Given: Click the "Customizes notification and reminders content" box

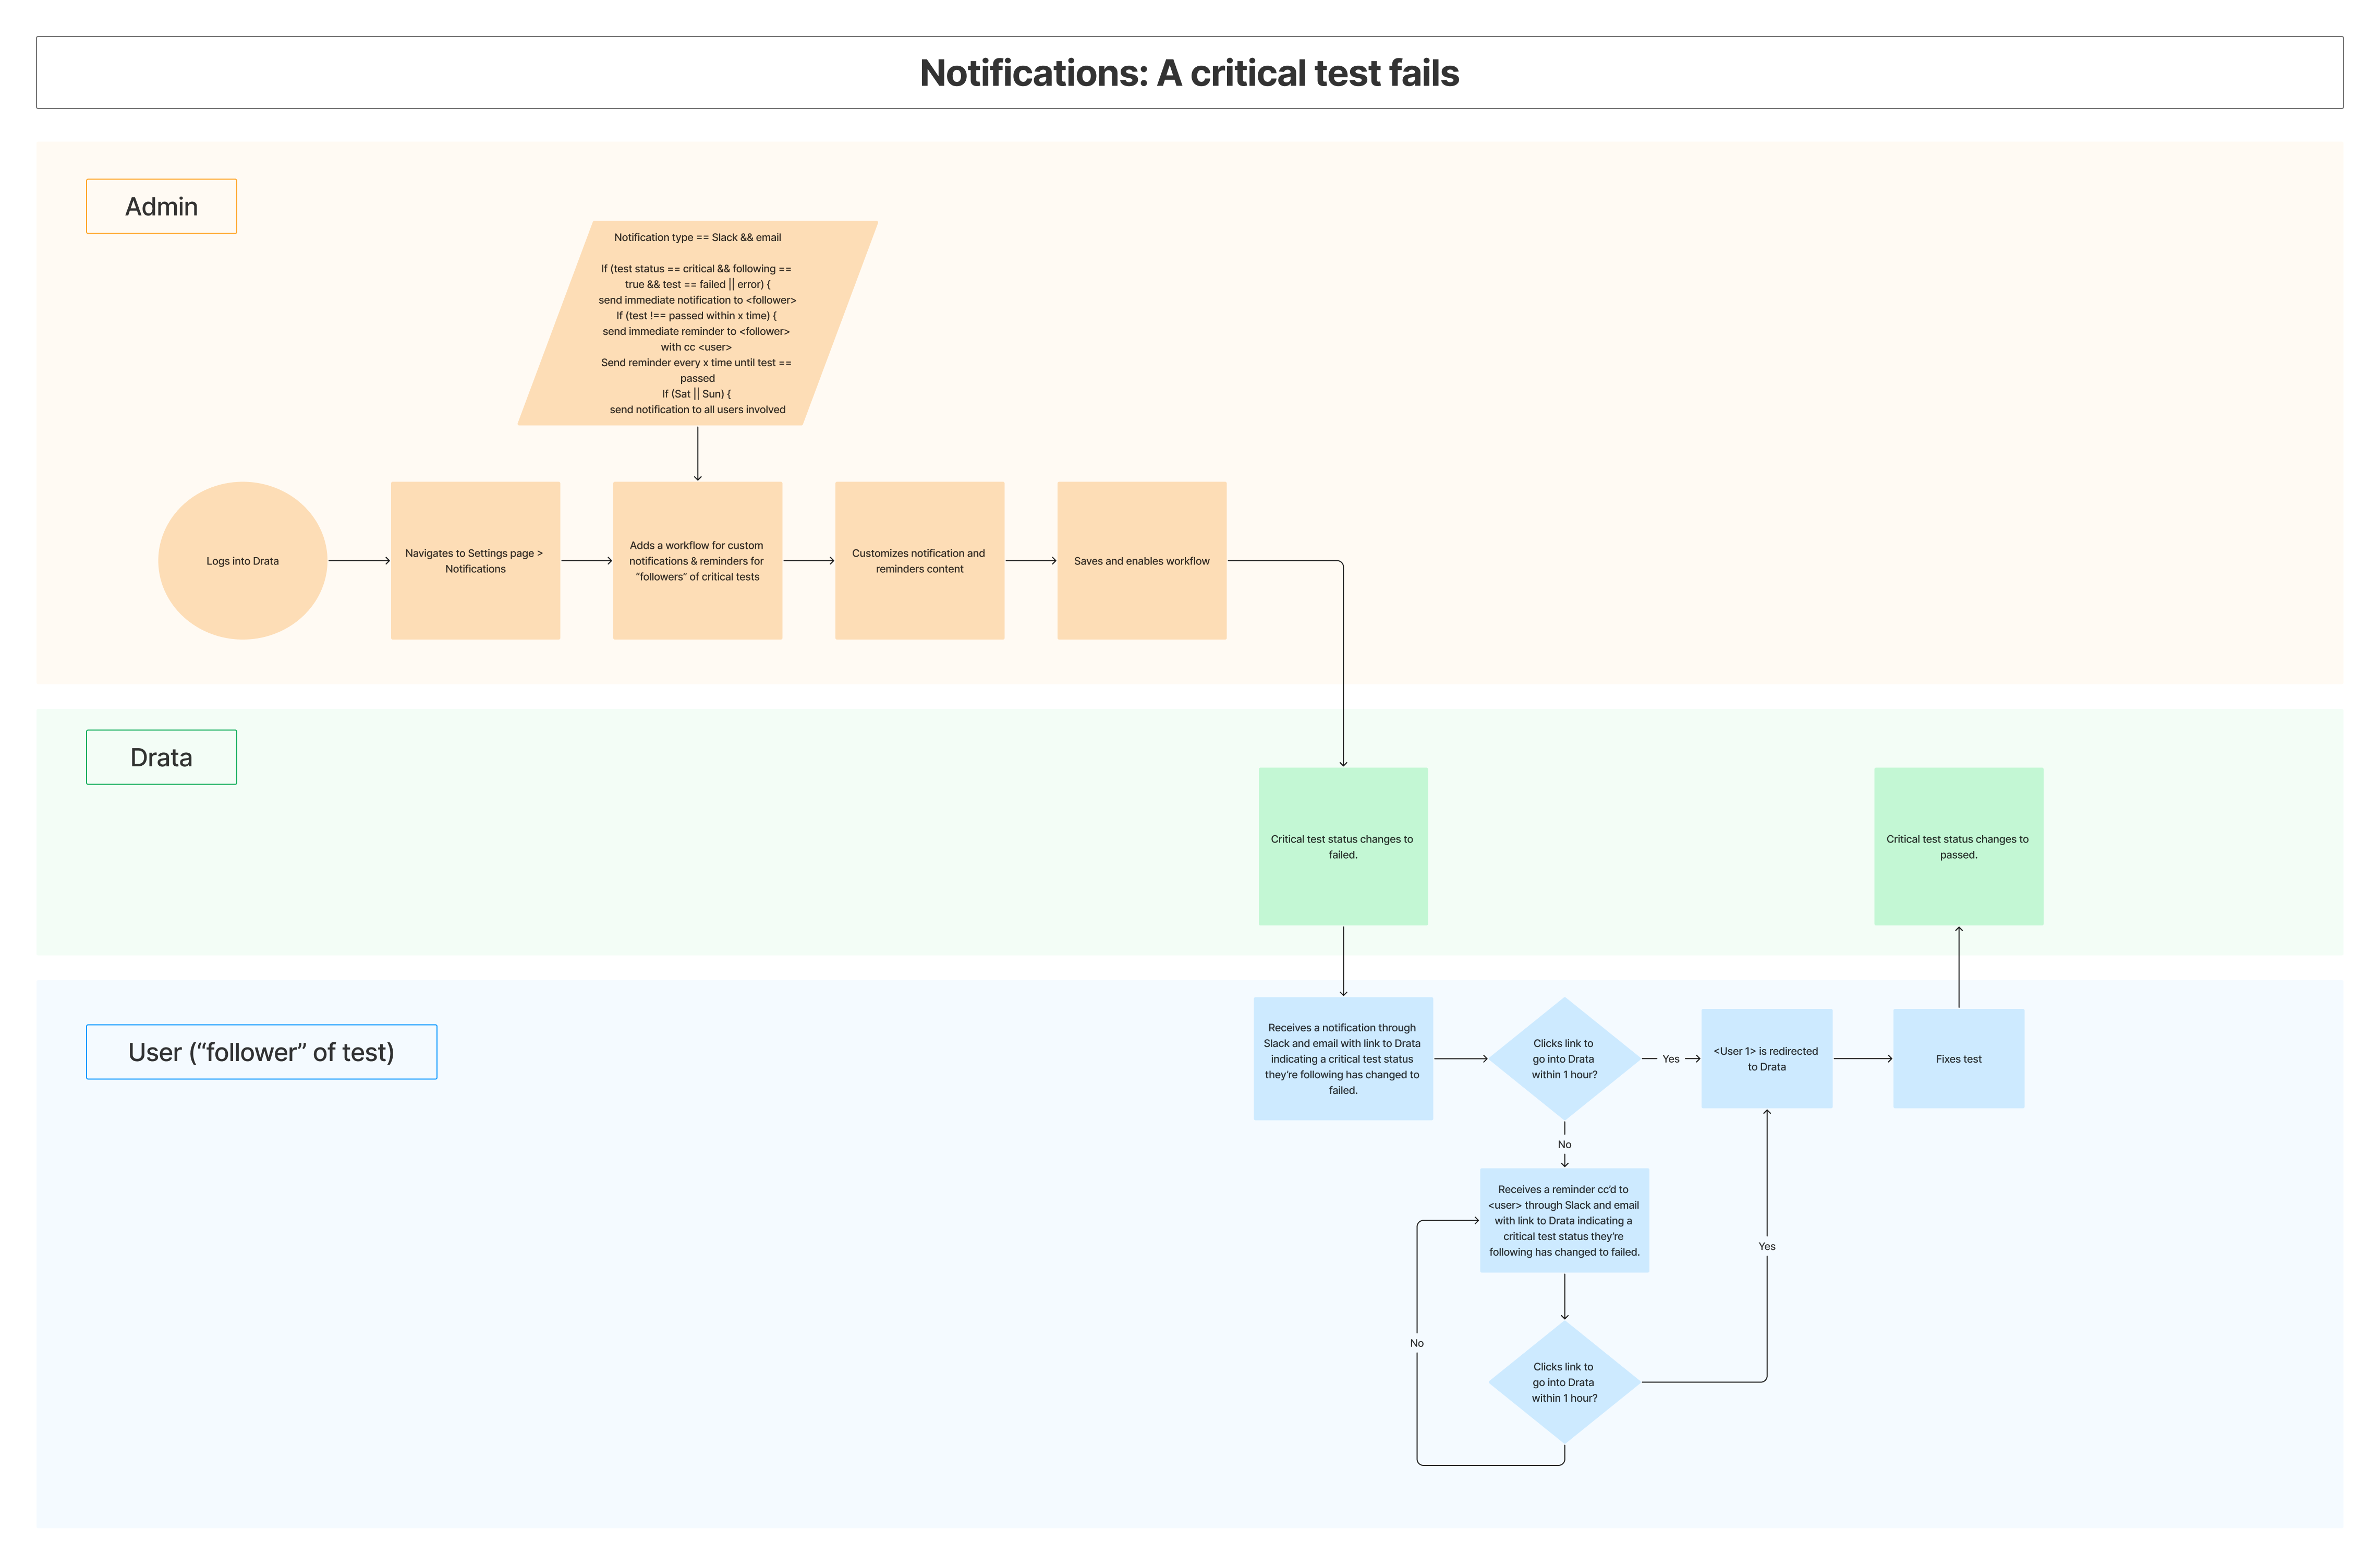Looking at the screenshot, I should pyautogui.click(x=919, y=560).
